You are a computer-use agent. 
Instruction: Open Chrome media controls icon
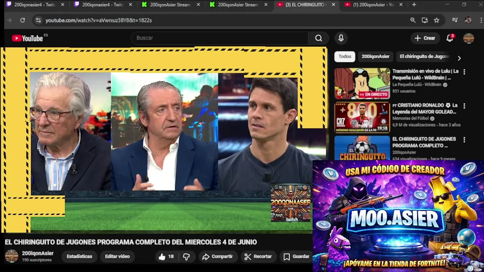(455, 20)
